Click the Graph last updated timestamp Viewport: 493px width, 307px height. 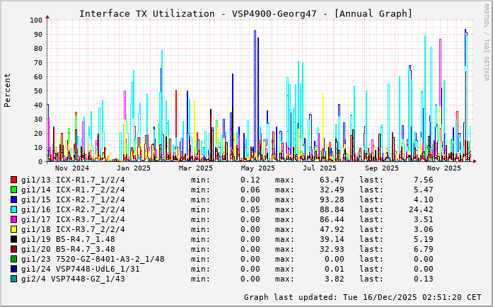362,296
